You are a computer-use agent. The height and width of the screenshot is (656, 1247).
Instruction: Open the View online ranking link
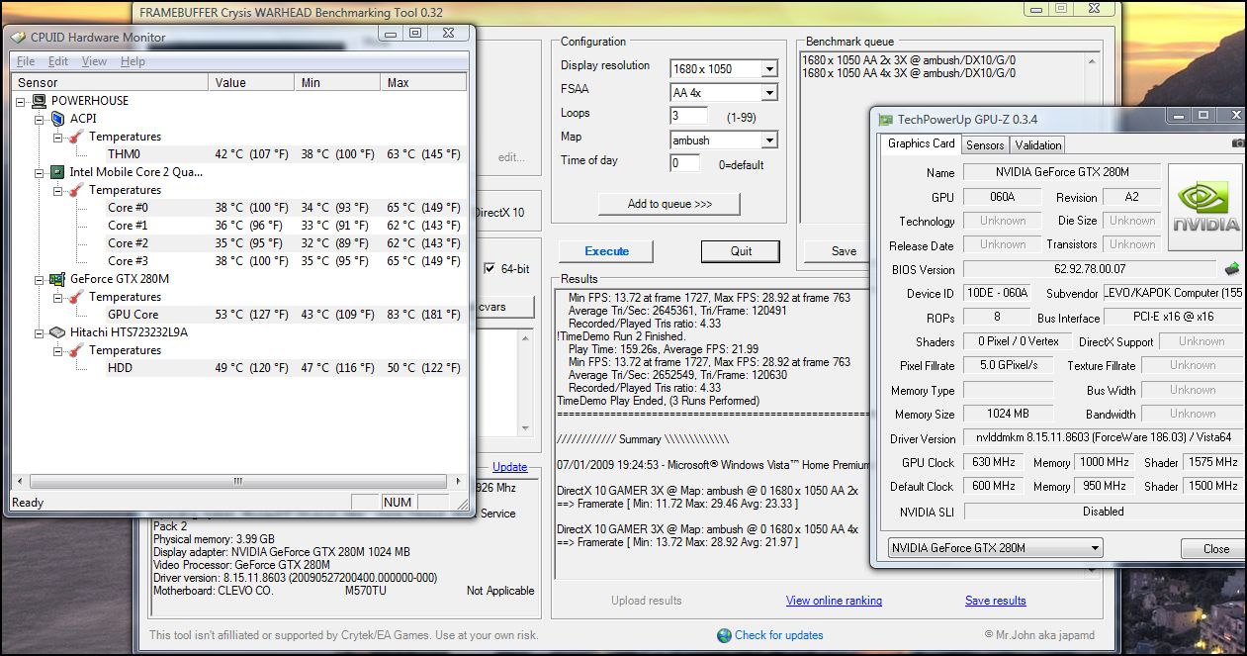(x=834, y=601)
